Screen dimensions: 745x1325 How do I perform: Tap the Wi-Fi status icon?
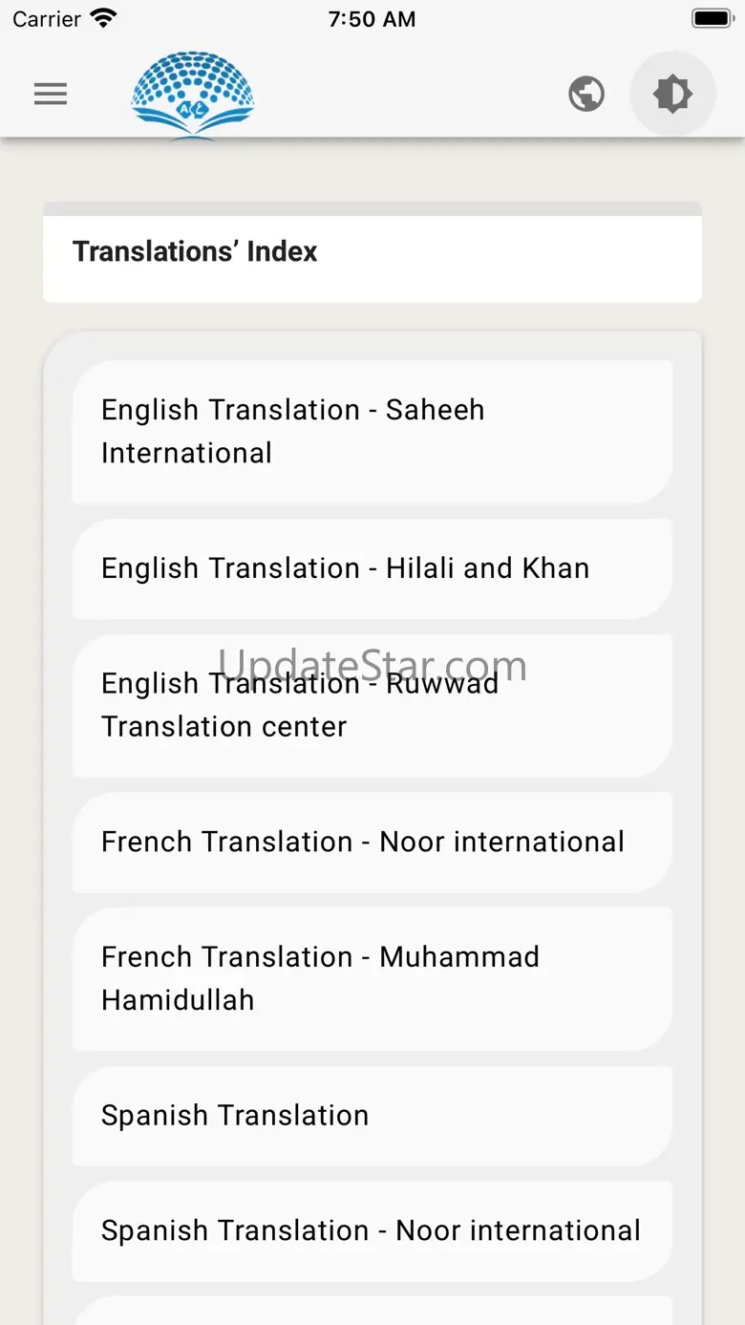pos(102,19)
